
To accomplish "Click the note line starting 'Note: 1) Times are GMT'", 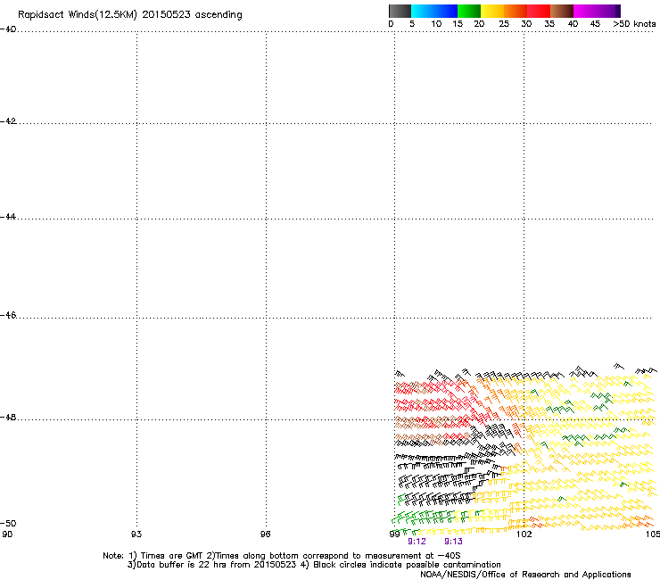I will [x=282, y=556].
